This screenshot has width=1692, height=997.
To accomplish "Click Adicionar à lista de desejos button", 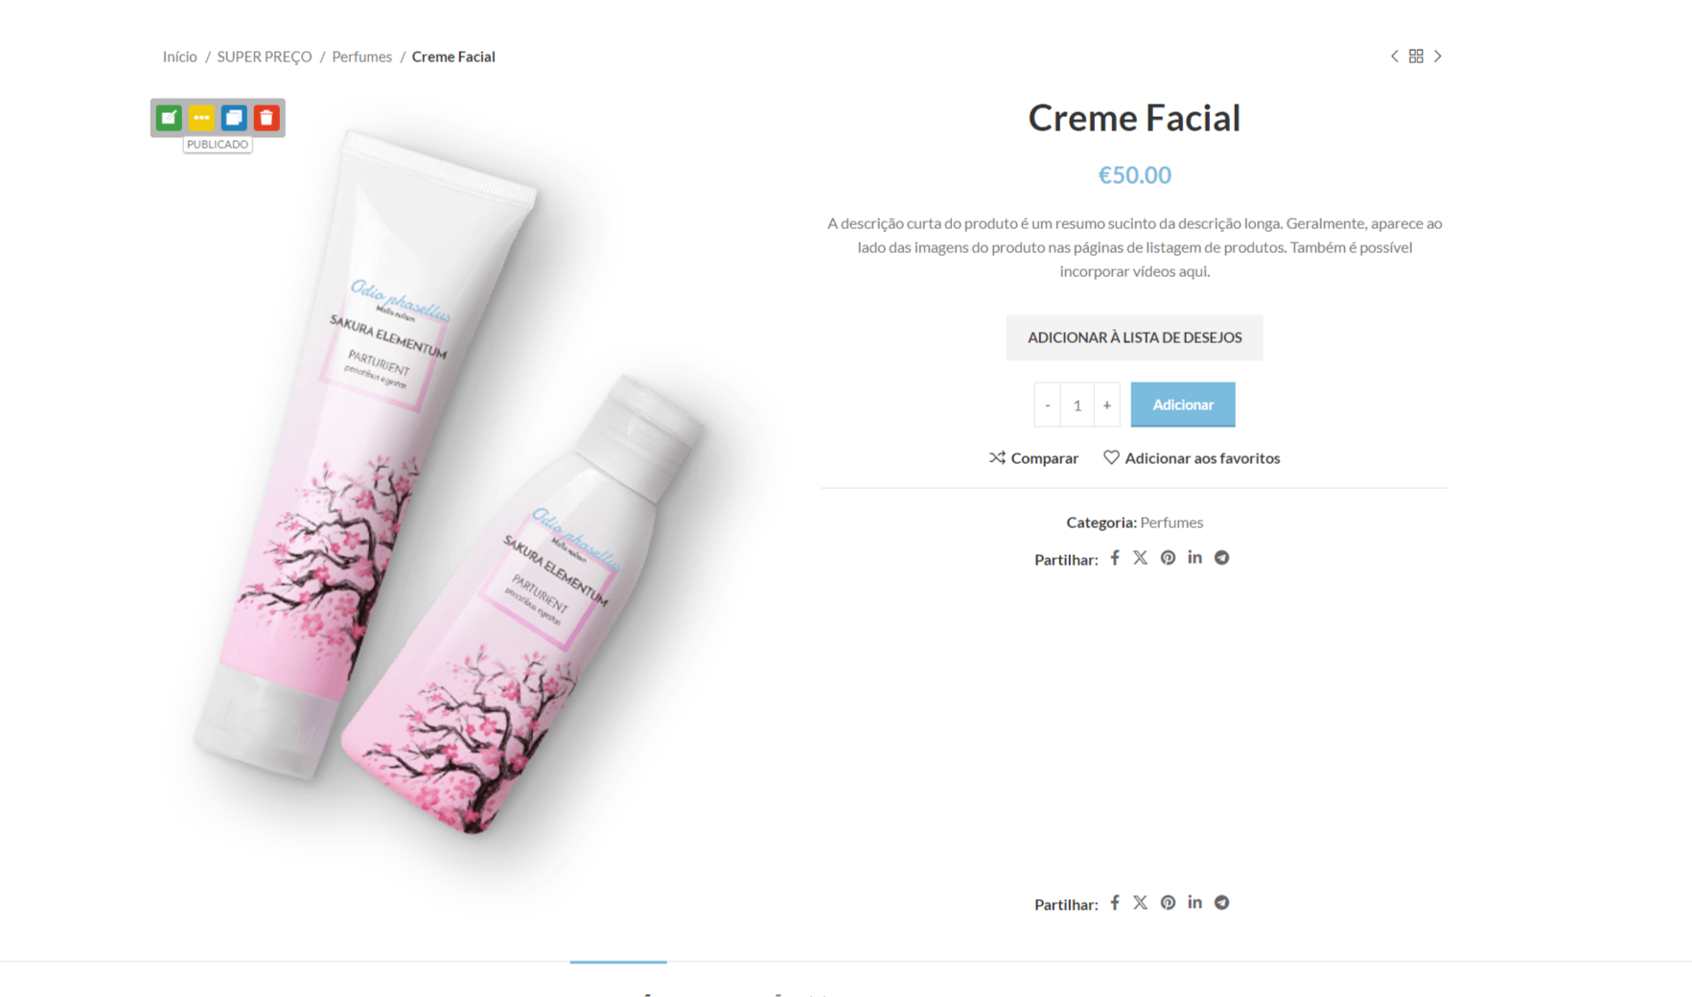I will (x=1134, y=337).
